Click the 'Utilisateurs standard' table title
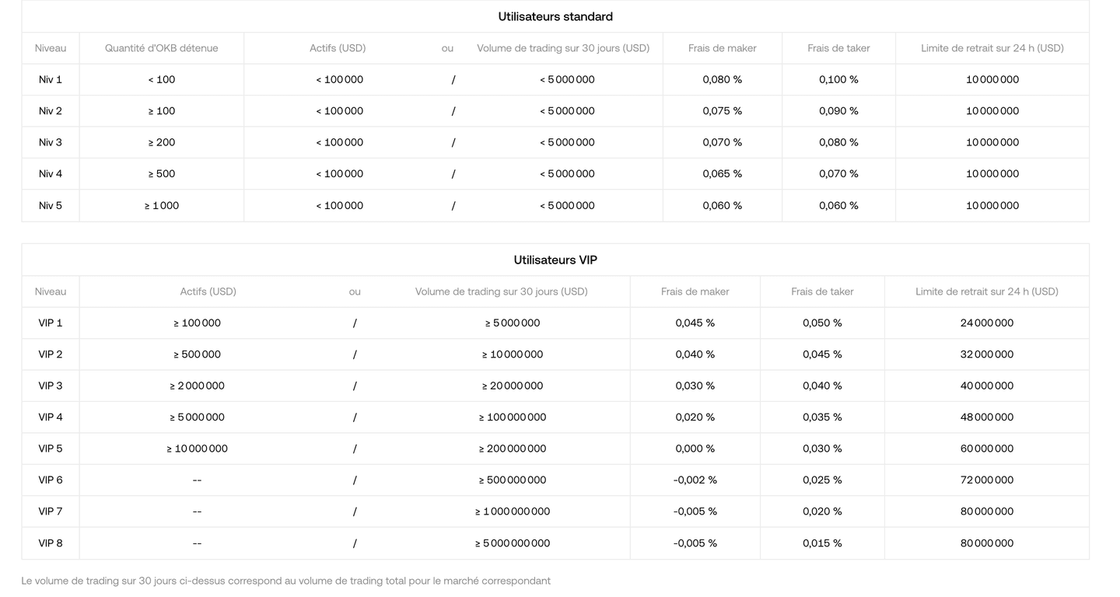 [555, 16]
